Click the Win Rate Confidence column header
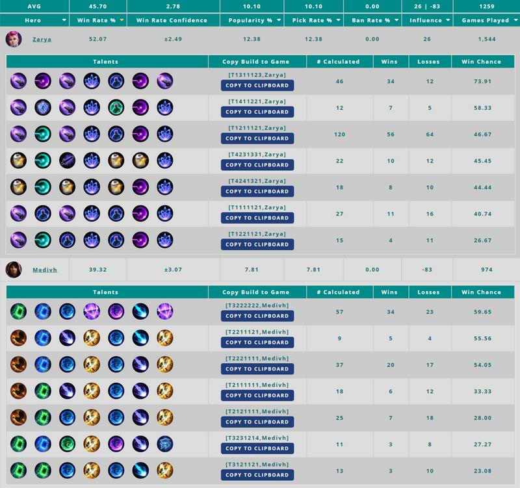This screenshot has width=520, height=488. (172, 20)
